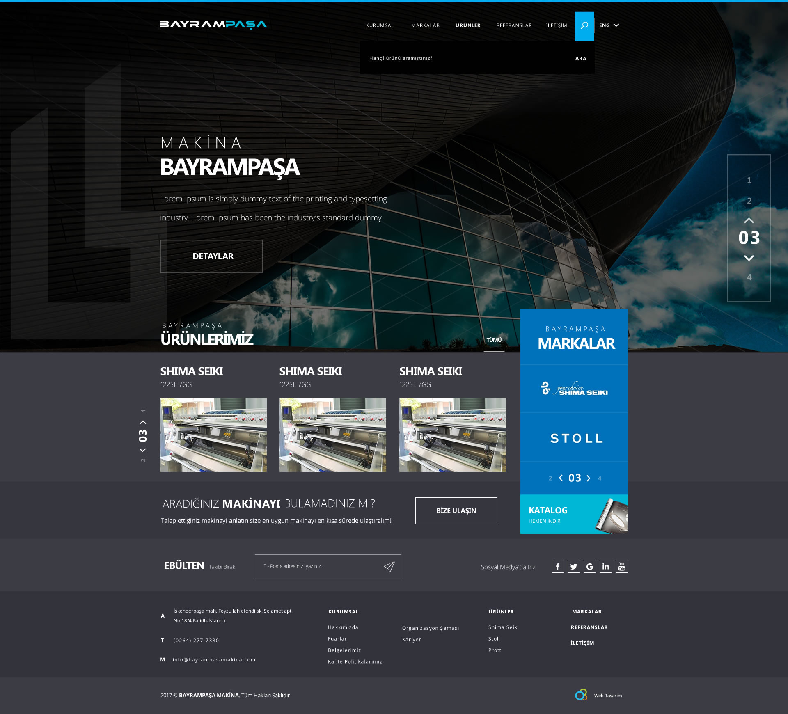The width and height of the screenshot is (788, 714).
Task: Click İLETİŞİM footer link
Action: click(582, 643)
